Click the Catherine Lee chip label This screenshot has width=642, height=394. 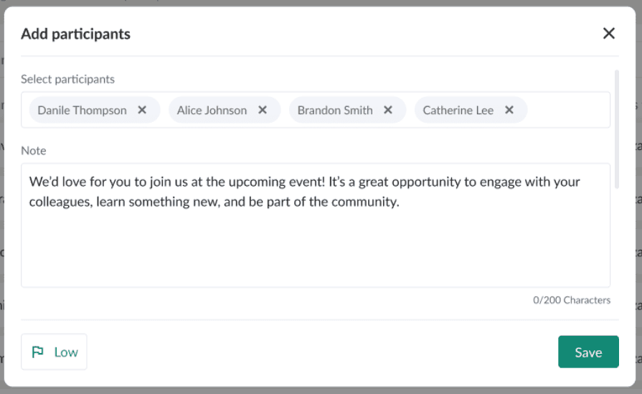(x=458, y=111)
